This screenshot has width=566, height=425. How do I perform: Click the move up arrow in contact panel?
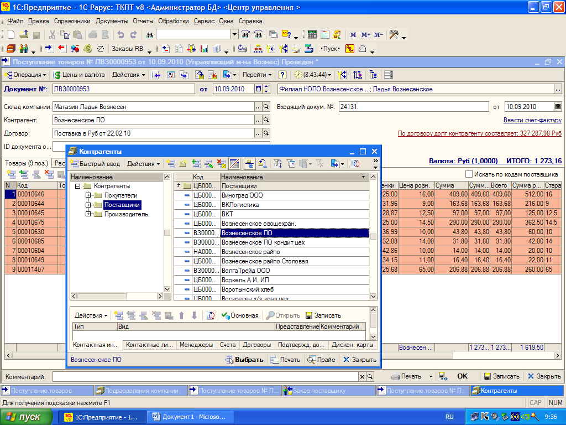click(x=181, y=315)
